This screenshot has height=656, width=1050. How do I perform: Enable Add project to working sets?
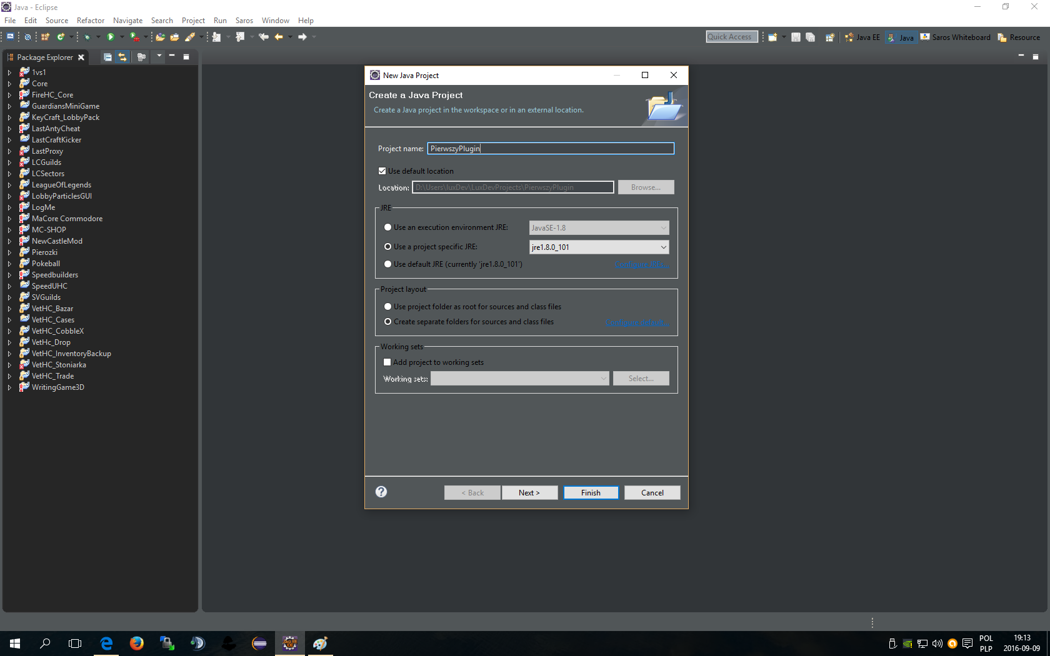[x=387, y=362]
